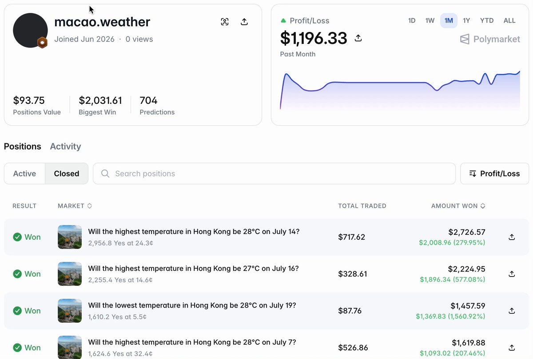Image resolution: width=533 pixels, height=359 pixels.
Task: Select the ALL time range
Action: pyautogui.click(x=509, y=20)
